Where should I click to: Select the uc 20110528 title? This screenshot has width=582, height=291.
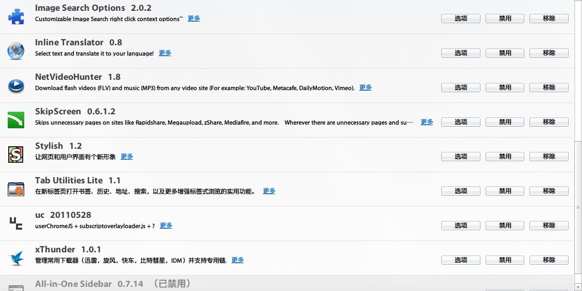[63, 215]
